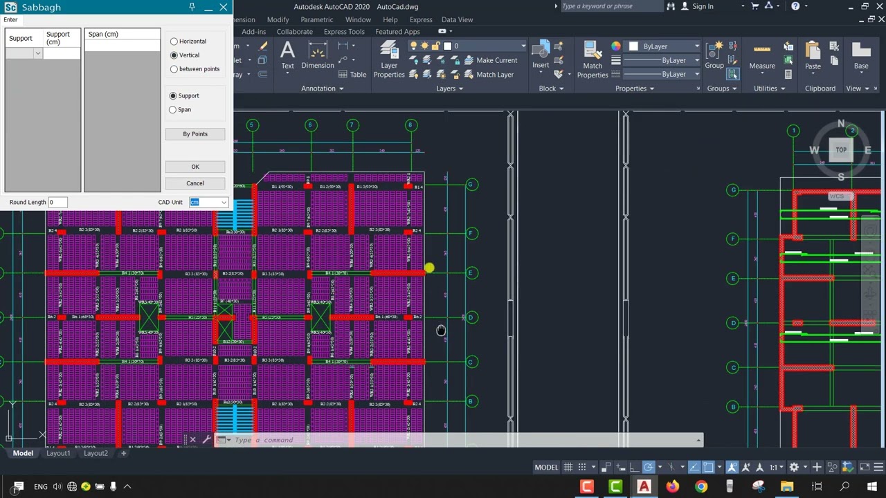Click the TOP face of ViewCube

click(x=841, y=150)
